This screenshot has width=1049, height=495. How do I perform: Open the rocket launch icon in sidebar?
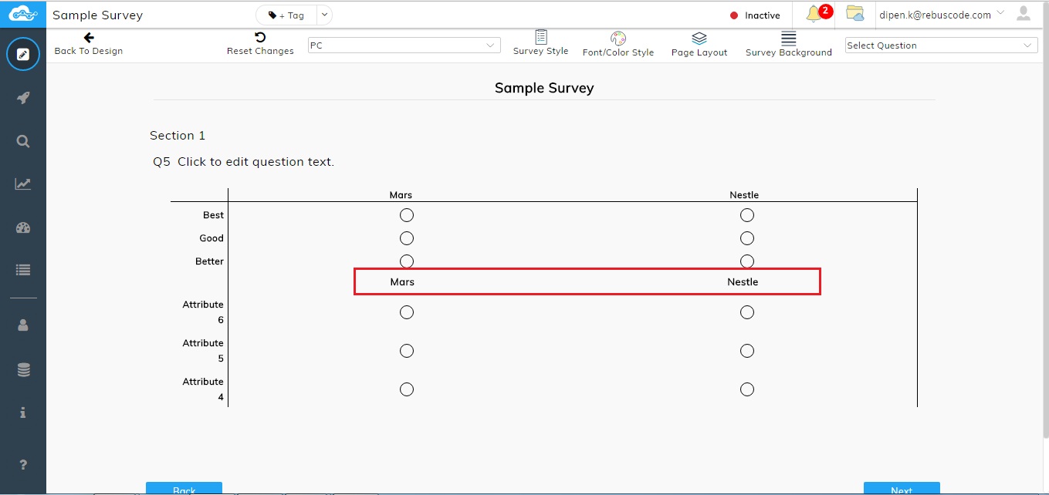pyautogui.click(x=23, y=98)
